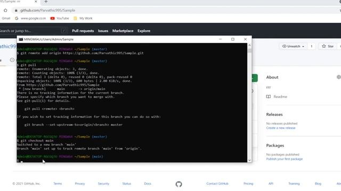Maximize the MINGW64 terminal window
The height and width of the screenshot is (191, 341).
(x=233, y=39)
